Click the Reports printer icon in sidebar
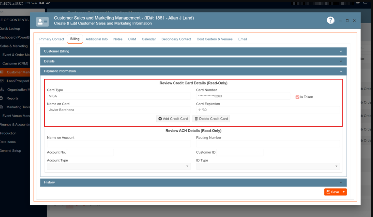This screenshot has height=217, width=373. click(2, 98)
